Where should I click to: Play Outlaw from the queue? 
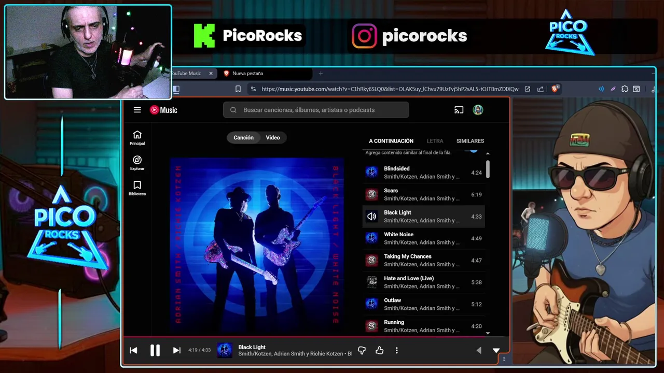[424, 304]
